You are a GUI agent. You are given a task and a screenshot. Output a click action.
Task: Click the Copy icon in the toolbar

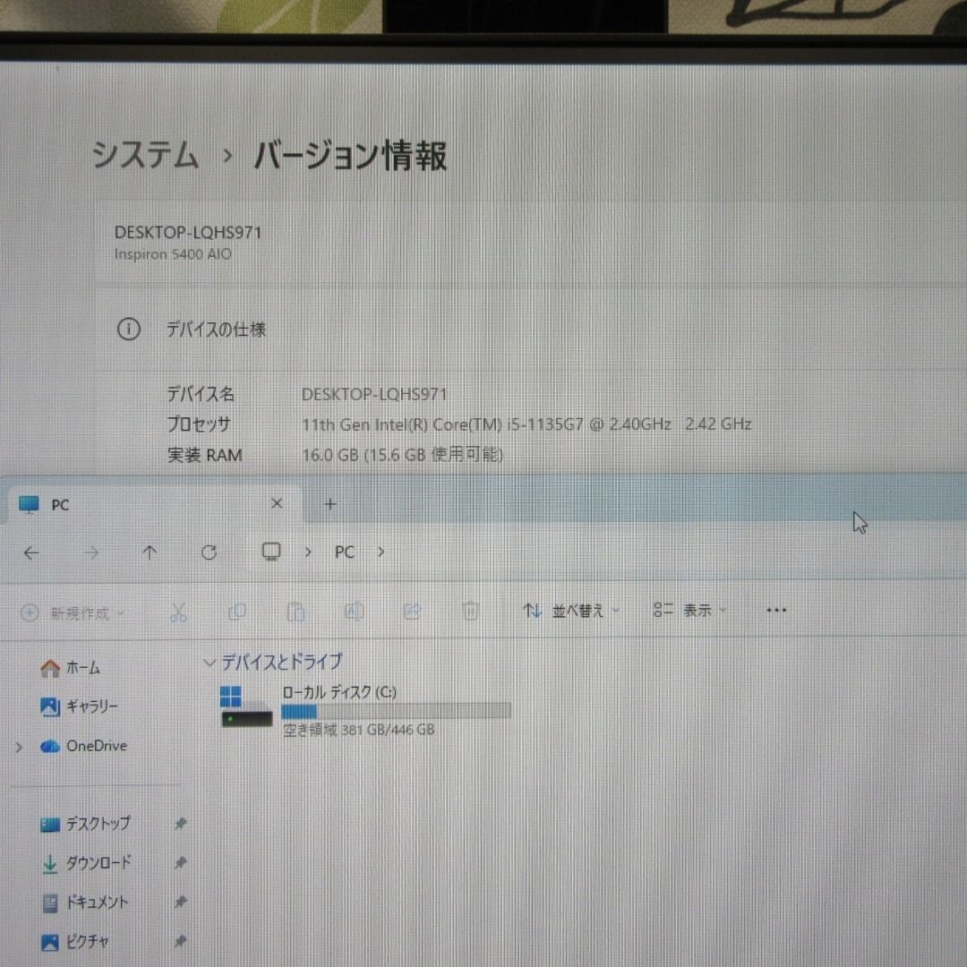[x=237, y=611]
